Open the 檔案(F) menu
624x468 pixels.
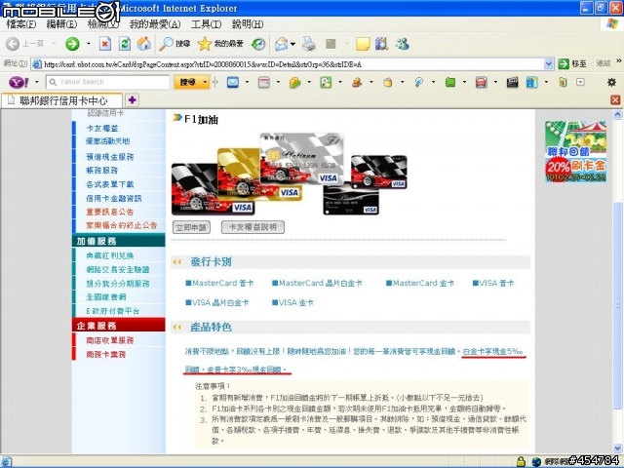(21, 24)
